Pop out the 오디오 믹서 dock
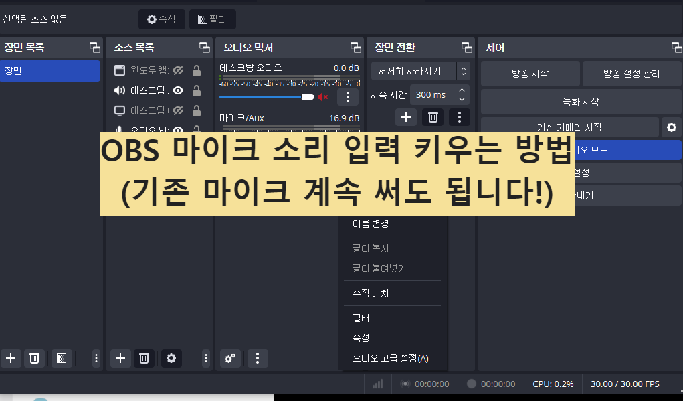The image size is (683, 401). point(356,47)
